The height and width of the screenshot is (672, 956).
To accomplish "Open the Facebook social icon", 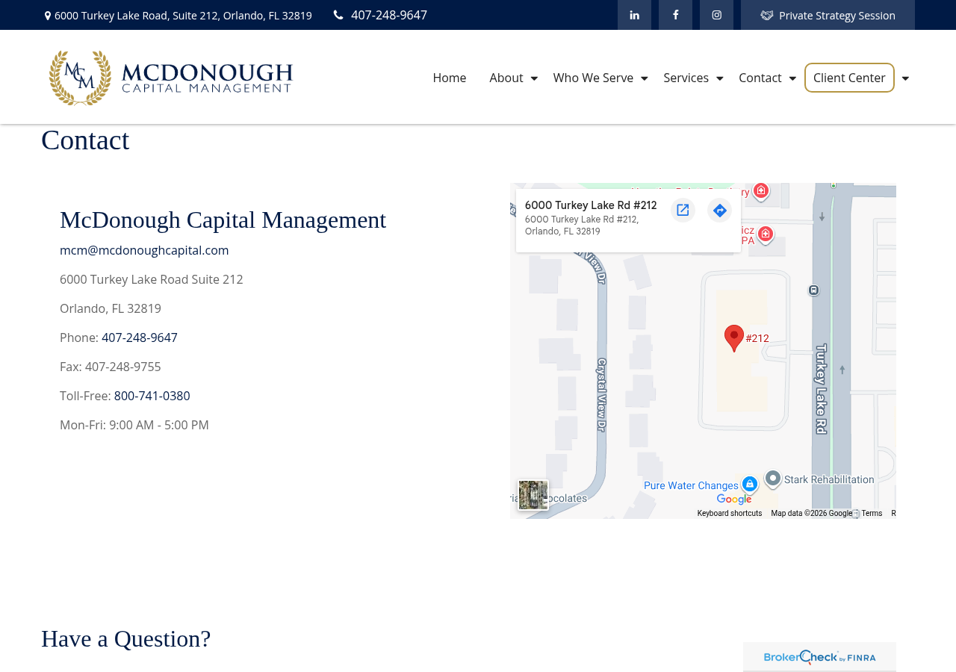I will (x=675, y=15).
